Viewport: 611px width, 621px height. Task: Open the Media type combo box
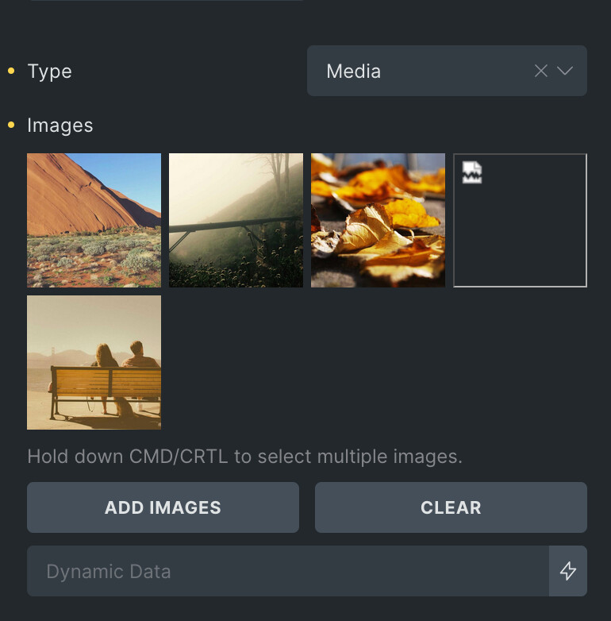click(421, 71)
